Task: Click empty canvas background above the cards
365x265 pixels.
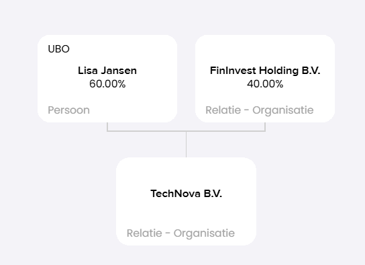Action: [x=182, y=16]
